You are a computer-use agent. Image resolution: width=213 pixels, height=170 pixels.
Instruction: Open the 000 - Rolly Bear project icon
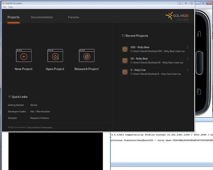pos(125,49)
